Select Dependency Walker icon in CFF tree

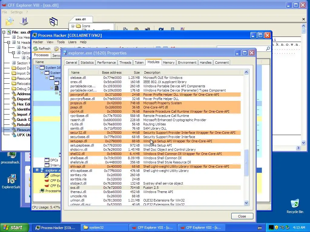click(x=14, y=99)
